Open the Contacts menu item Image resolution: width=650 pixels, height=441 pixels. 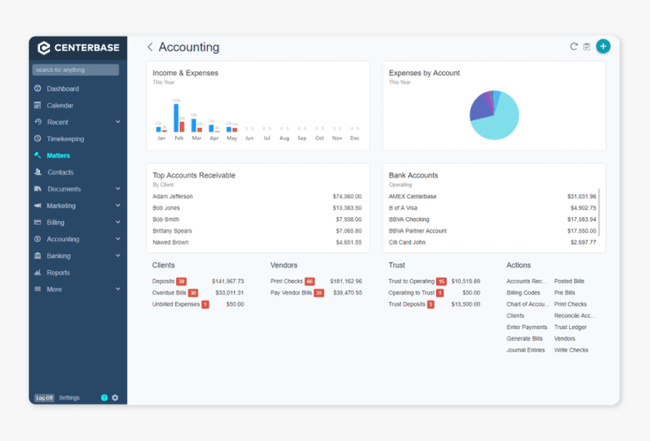tap(60, 172)
